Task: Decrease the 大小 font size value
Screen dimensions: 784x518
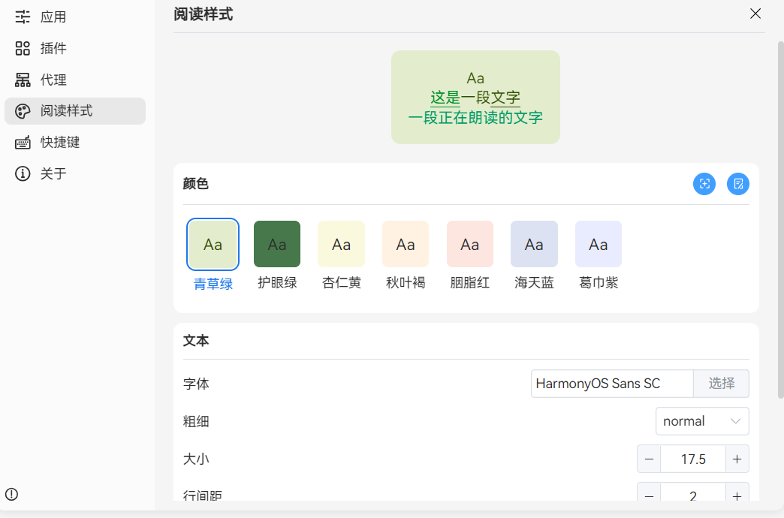Action: (649, 459)
